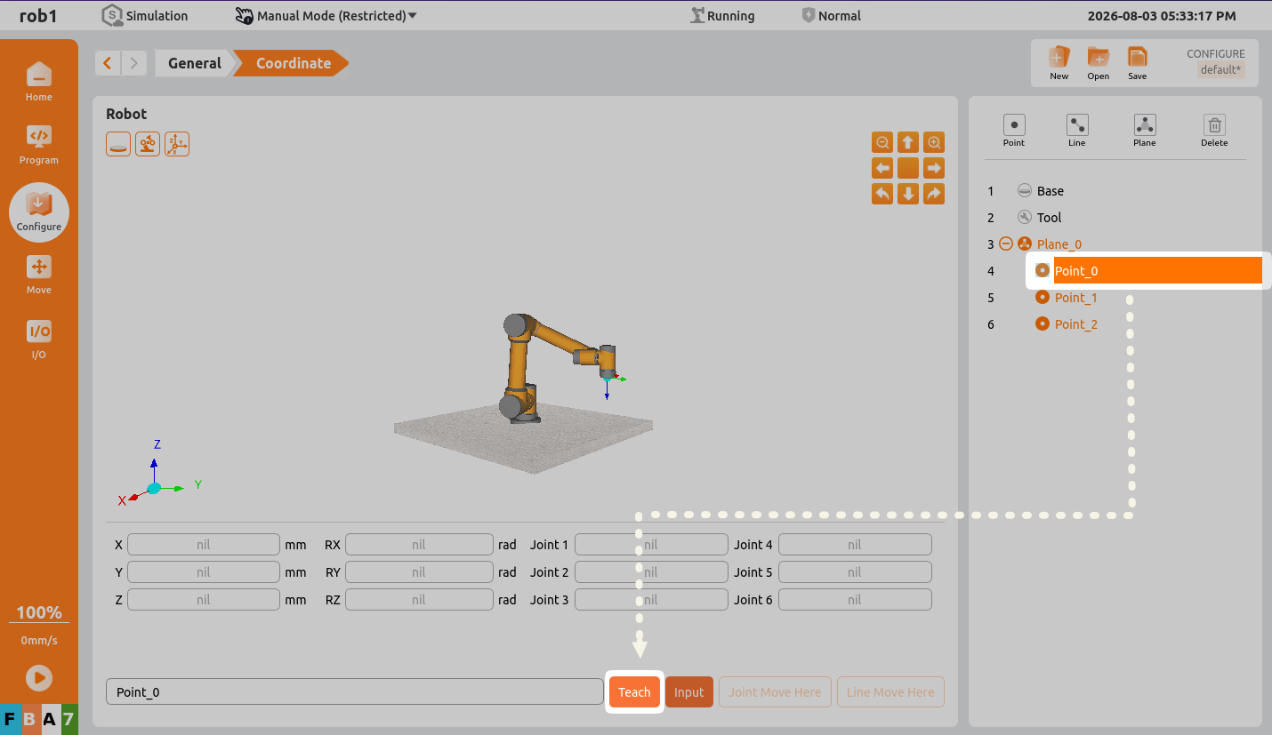Click the Input button
The image size is (1272, 735).
689,692
